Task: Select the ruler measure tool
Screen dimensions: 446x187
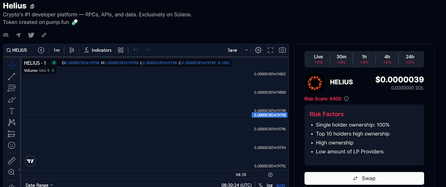Action: tap(11, 161)
